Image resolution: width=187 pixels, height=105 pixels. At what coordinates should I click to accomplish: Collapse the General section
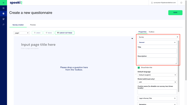coord(157,42)
